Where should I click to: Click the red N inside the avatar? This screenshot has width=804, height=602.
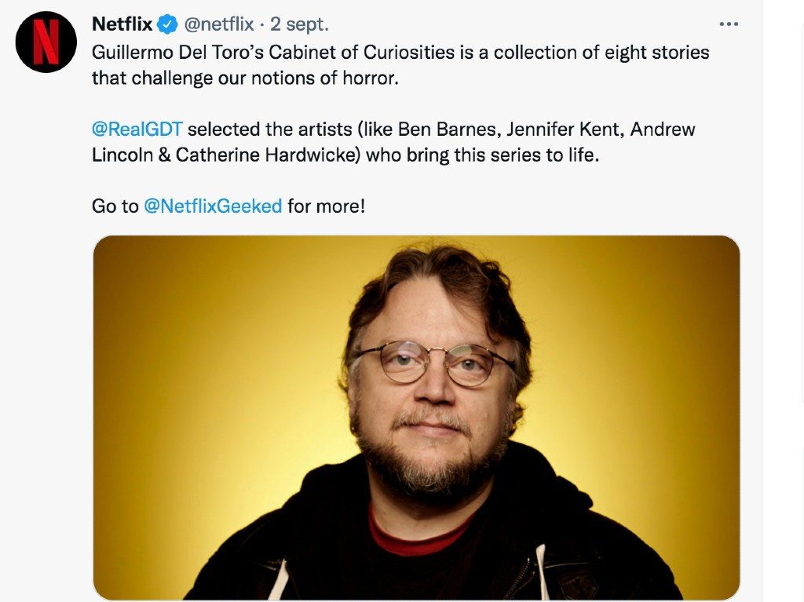click(x=46, y=42)
